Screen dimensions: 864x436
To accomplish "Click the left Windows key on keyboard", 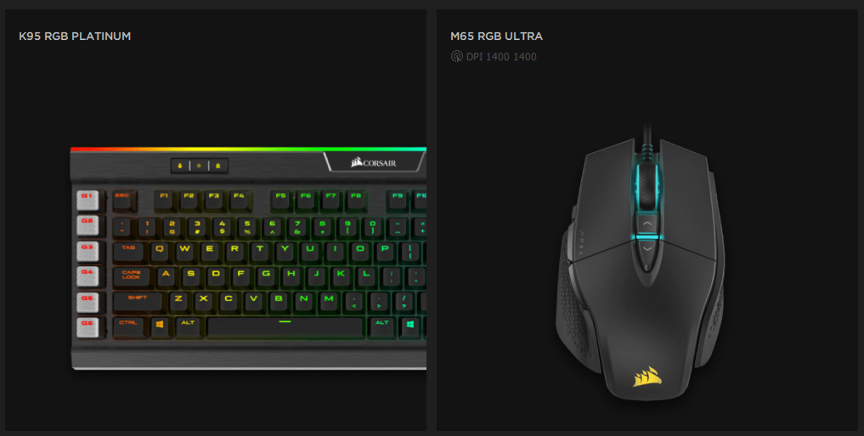I will tap(160, 327).
